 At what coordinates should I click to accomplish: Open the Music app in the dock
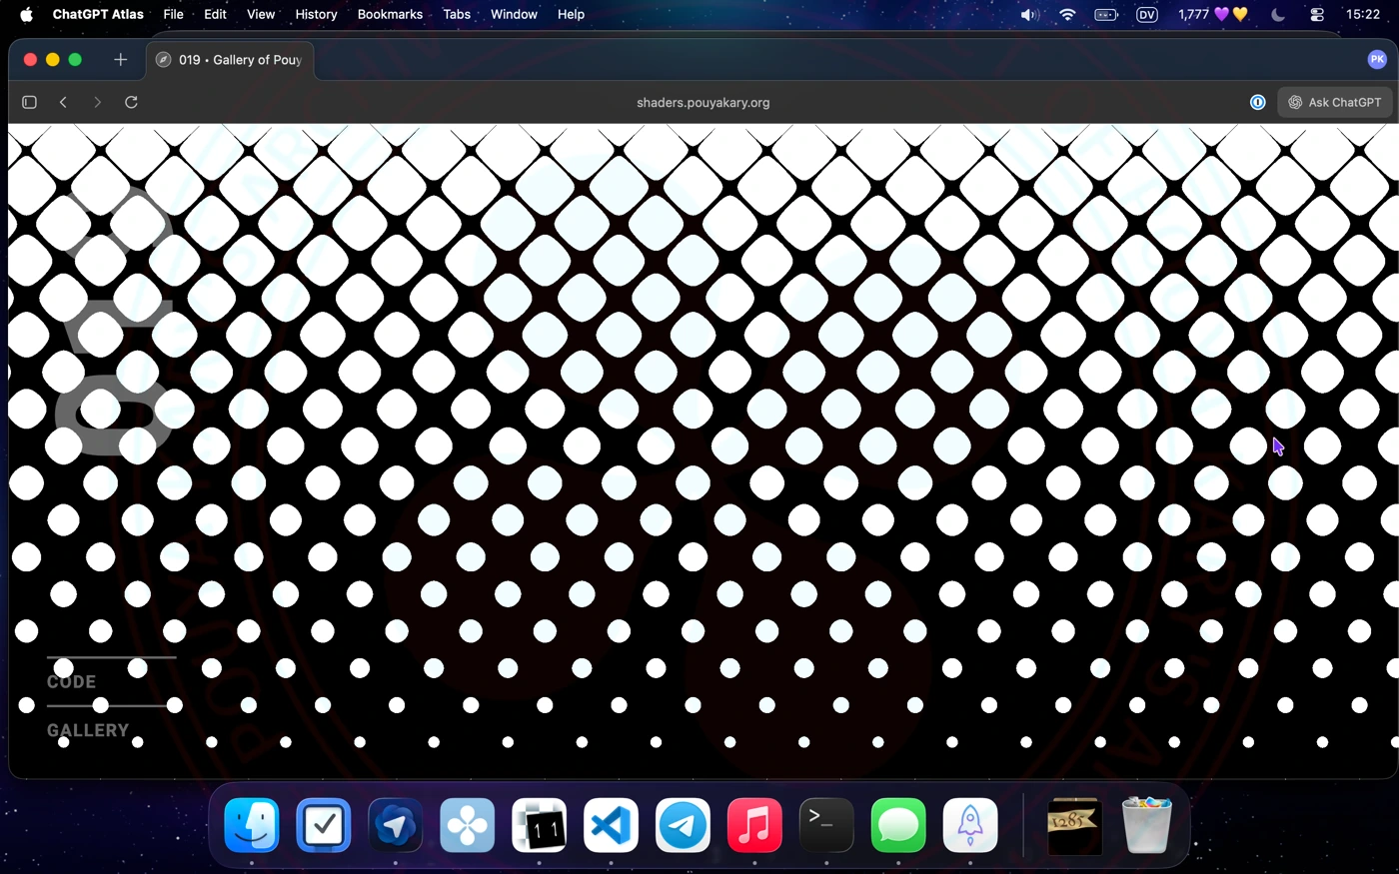click(754, 826)
